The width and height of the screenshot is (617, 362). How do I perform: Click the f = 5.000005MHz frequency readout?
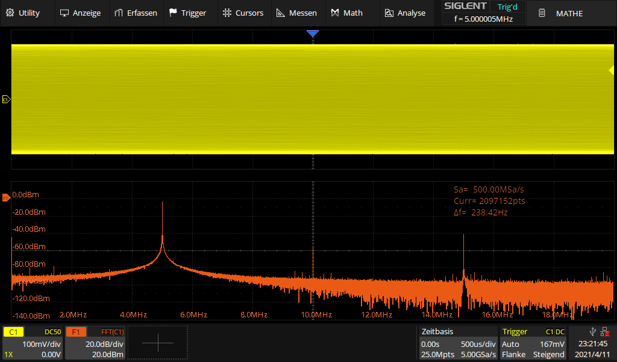pos(483,19)
